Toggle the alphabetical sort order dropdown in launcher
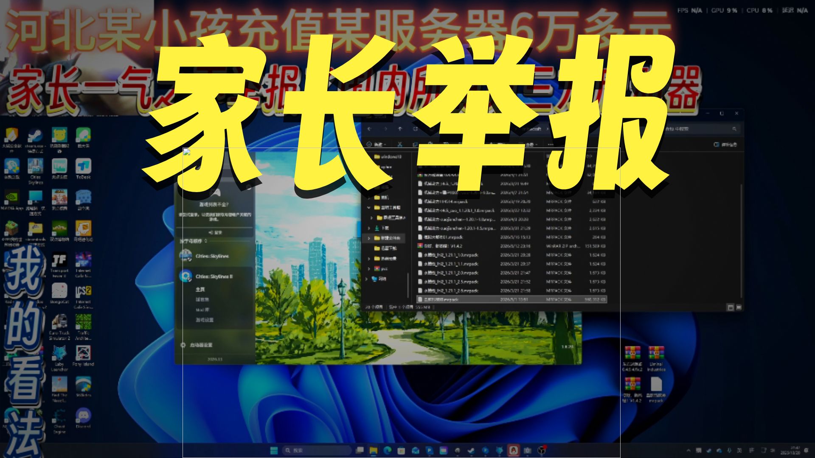The width and height of the screenshot is (815, 458). click(x=194, y=241)
